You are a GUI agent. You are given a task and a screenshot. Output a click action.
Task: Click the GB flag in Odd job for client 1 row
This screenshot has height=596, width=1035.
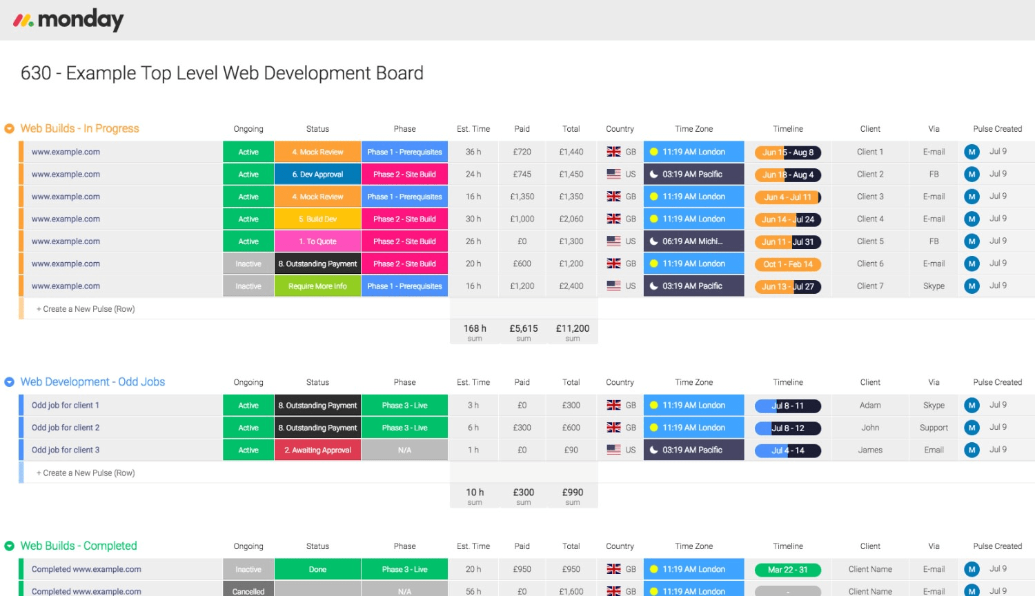(613, 406)
